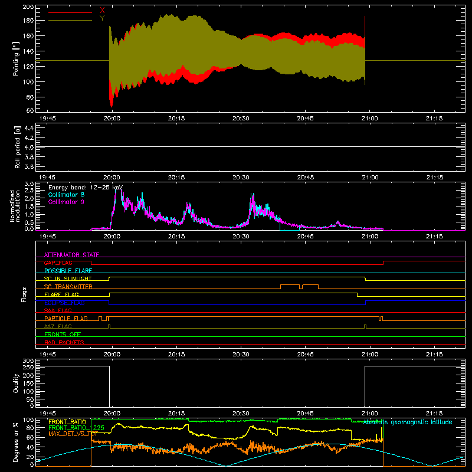Click the orange MAX_DET_VS_TOT legend entry

pos(73,434)
